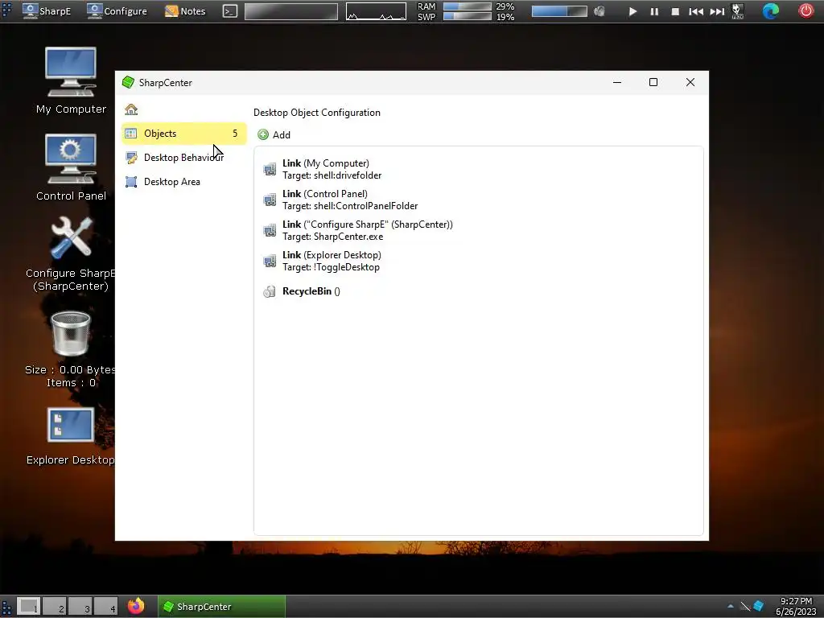Open the SharpE menu in top bar
Image resolution: width=824 pixels, height=618 pixels.
[x=46, y=11]
